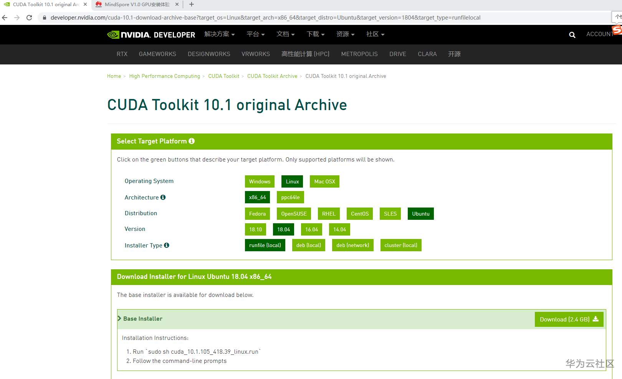
Task: Choose runfile (local) installer type
Action: [x=265, y=245]
